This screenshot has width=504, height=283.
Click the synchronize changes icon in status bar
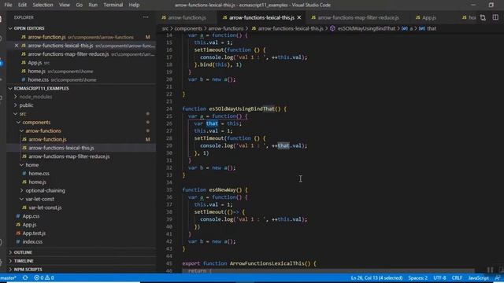point(25,277)
